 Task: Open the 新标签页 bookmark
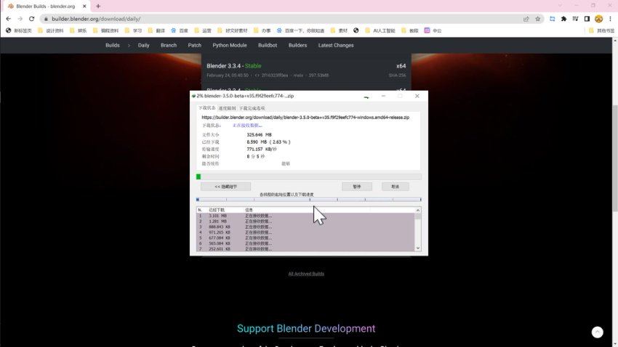click(18, 30)
